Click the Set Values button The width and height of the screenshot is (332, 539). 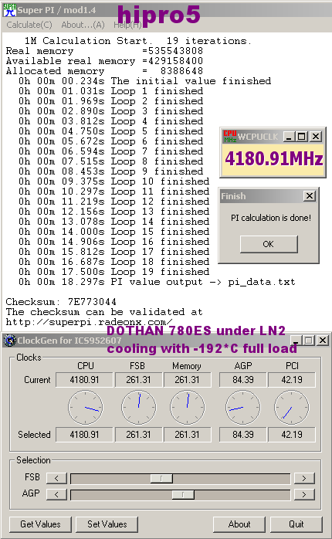pyautogui.click(x=107, y=524)
